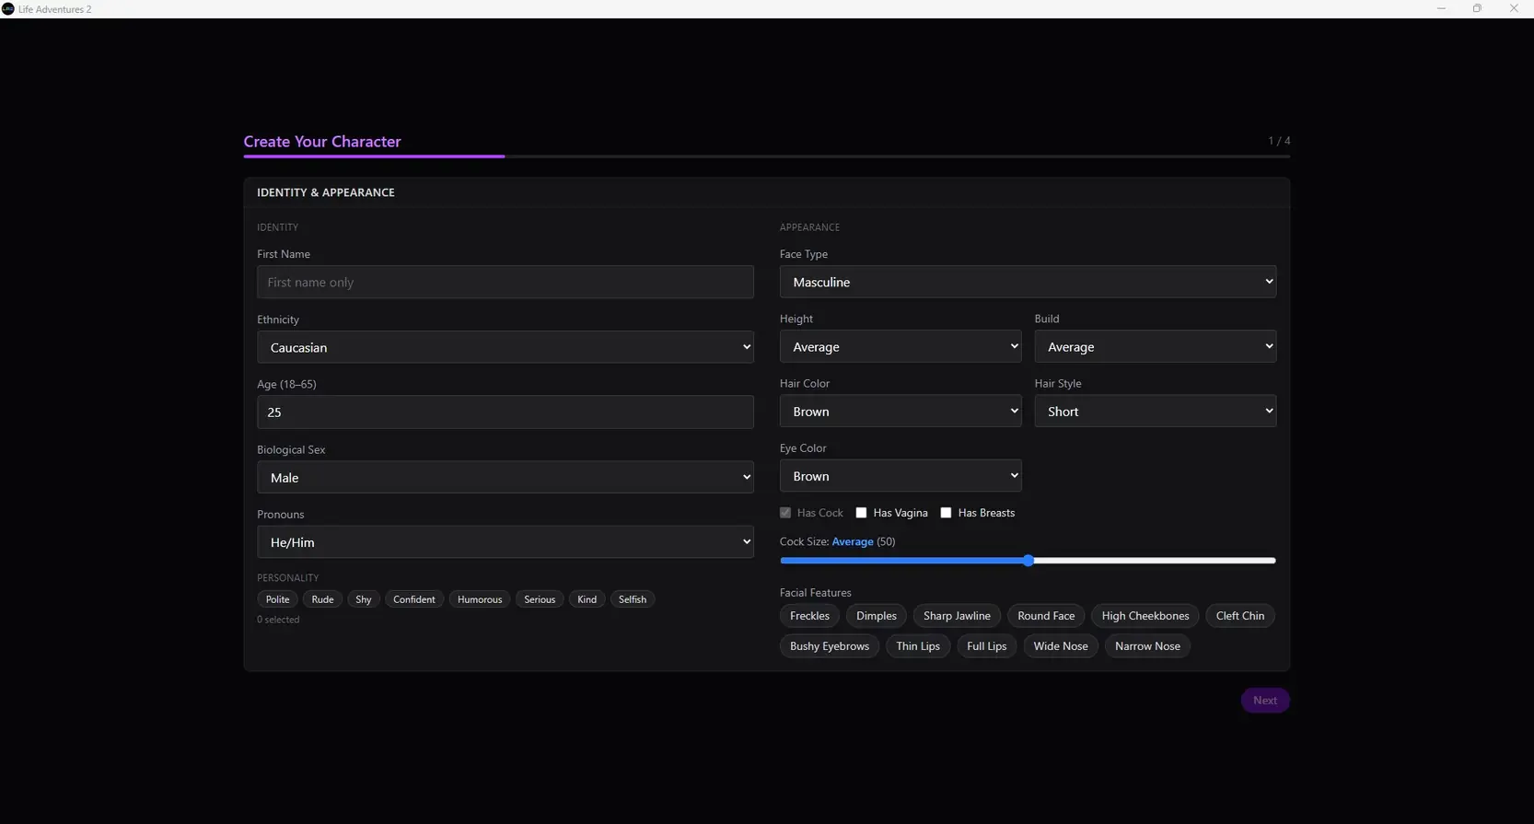
Task: Open the Ethnicity dropdown
Action: [x=505, y=347]
